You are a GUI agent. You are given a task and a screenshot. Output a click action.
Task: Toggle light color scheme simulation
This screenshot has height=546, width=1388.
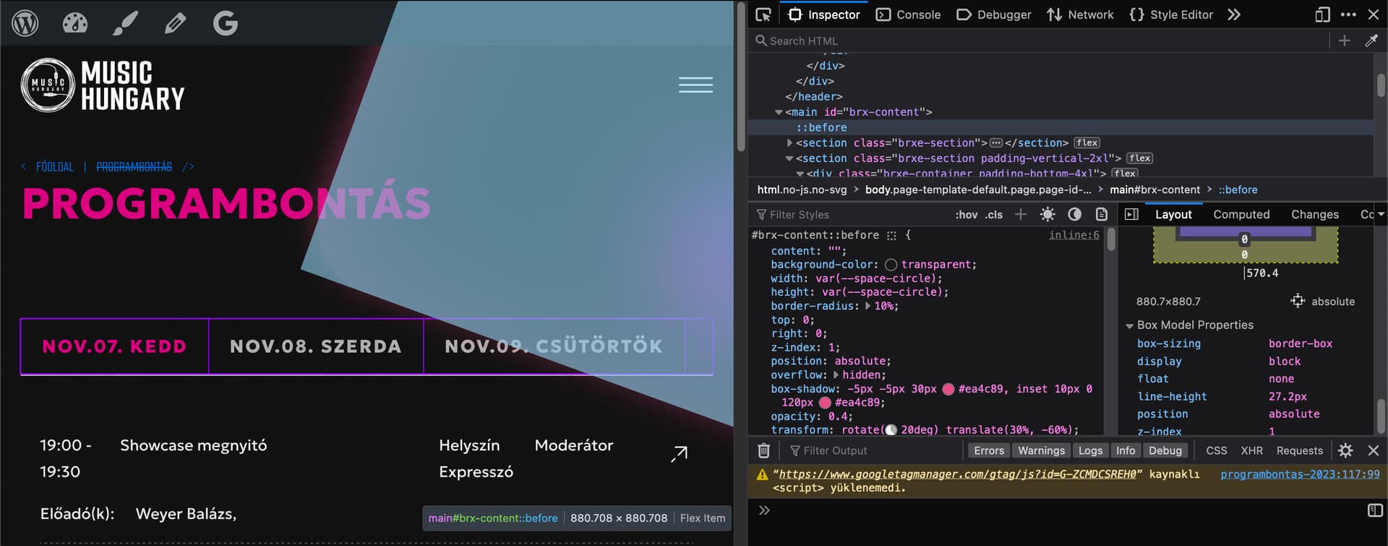click(x=1047, y=215)
